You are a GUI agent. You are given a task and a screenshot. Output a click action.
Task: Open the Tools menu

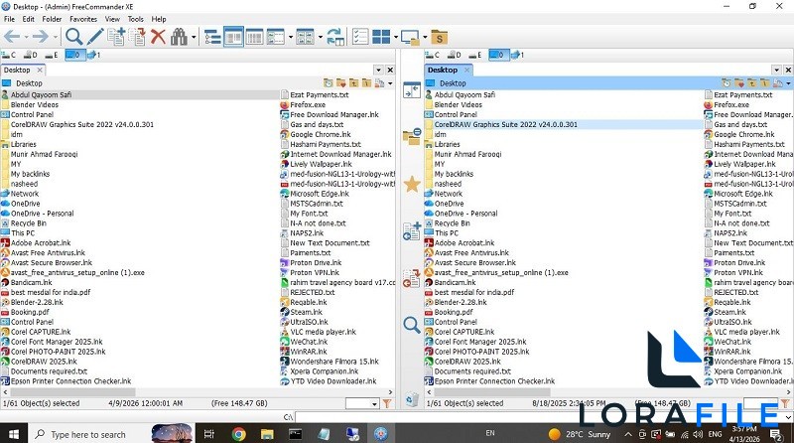[135, 19]
